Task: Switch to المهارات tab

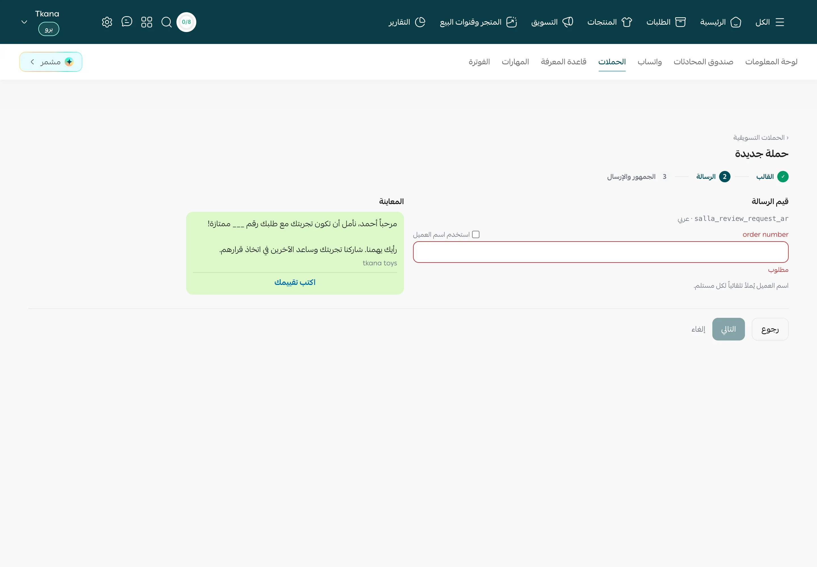Action: (x=515, y=62)
